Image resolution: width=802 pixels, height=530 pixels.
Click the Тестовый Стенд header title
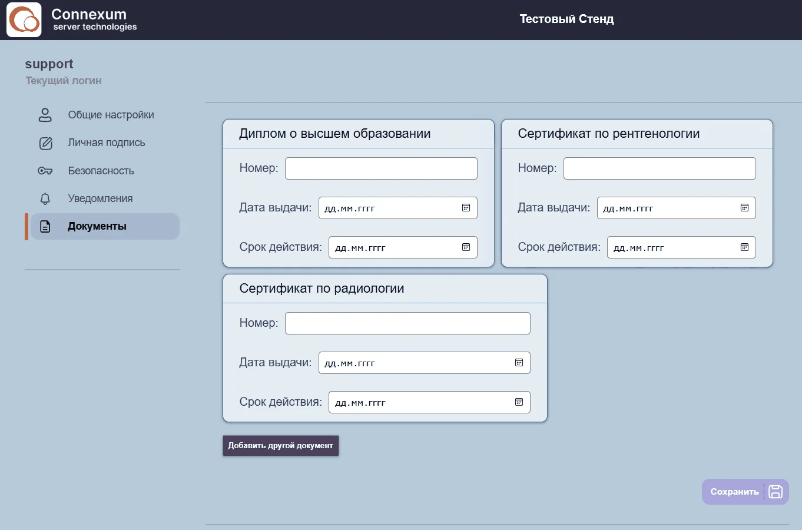tap(566, 19)
